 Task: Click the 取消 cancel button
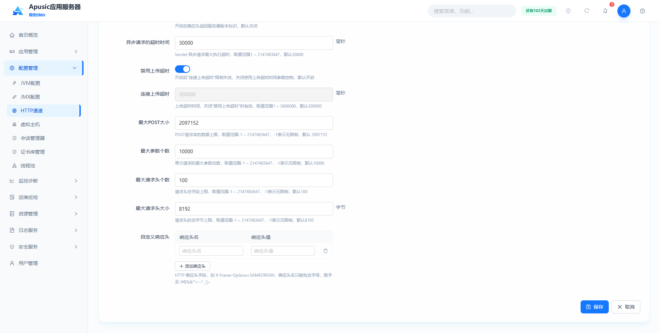626,307
